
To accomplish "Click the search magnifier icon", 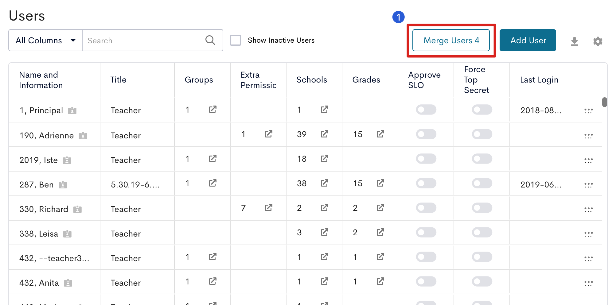I will (x=210, y=40).
